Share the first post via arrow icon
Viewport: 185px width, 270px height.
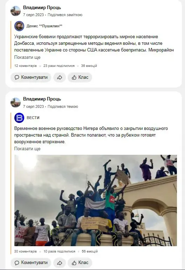point(60,77)
